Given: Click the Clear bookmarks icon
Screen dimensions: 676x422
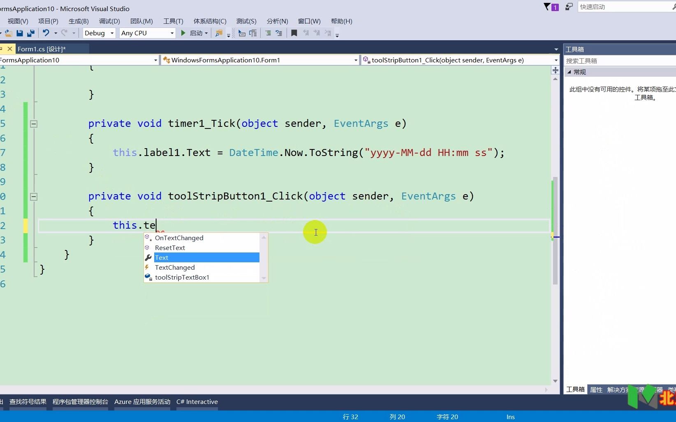Looking at the screenshot, I should [x=328, y=33].
